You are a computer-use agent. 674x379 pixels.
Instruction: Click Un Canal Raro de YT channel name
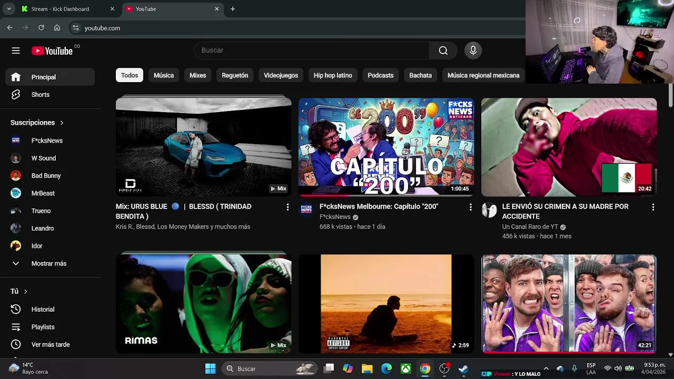(530, 227)
